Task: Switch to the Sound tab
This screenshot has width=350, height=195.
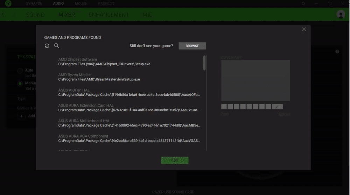Action: (x=35, y=15)
